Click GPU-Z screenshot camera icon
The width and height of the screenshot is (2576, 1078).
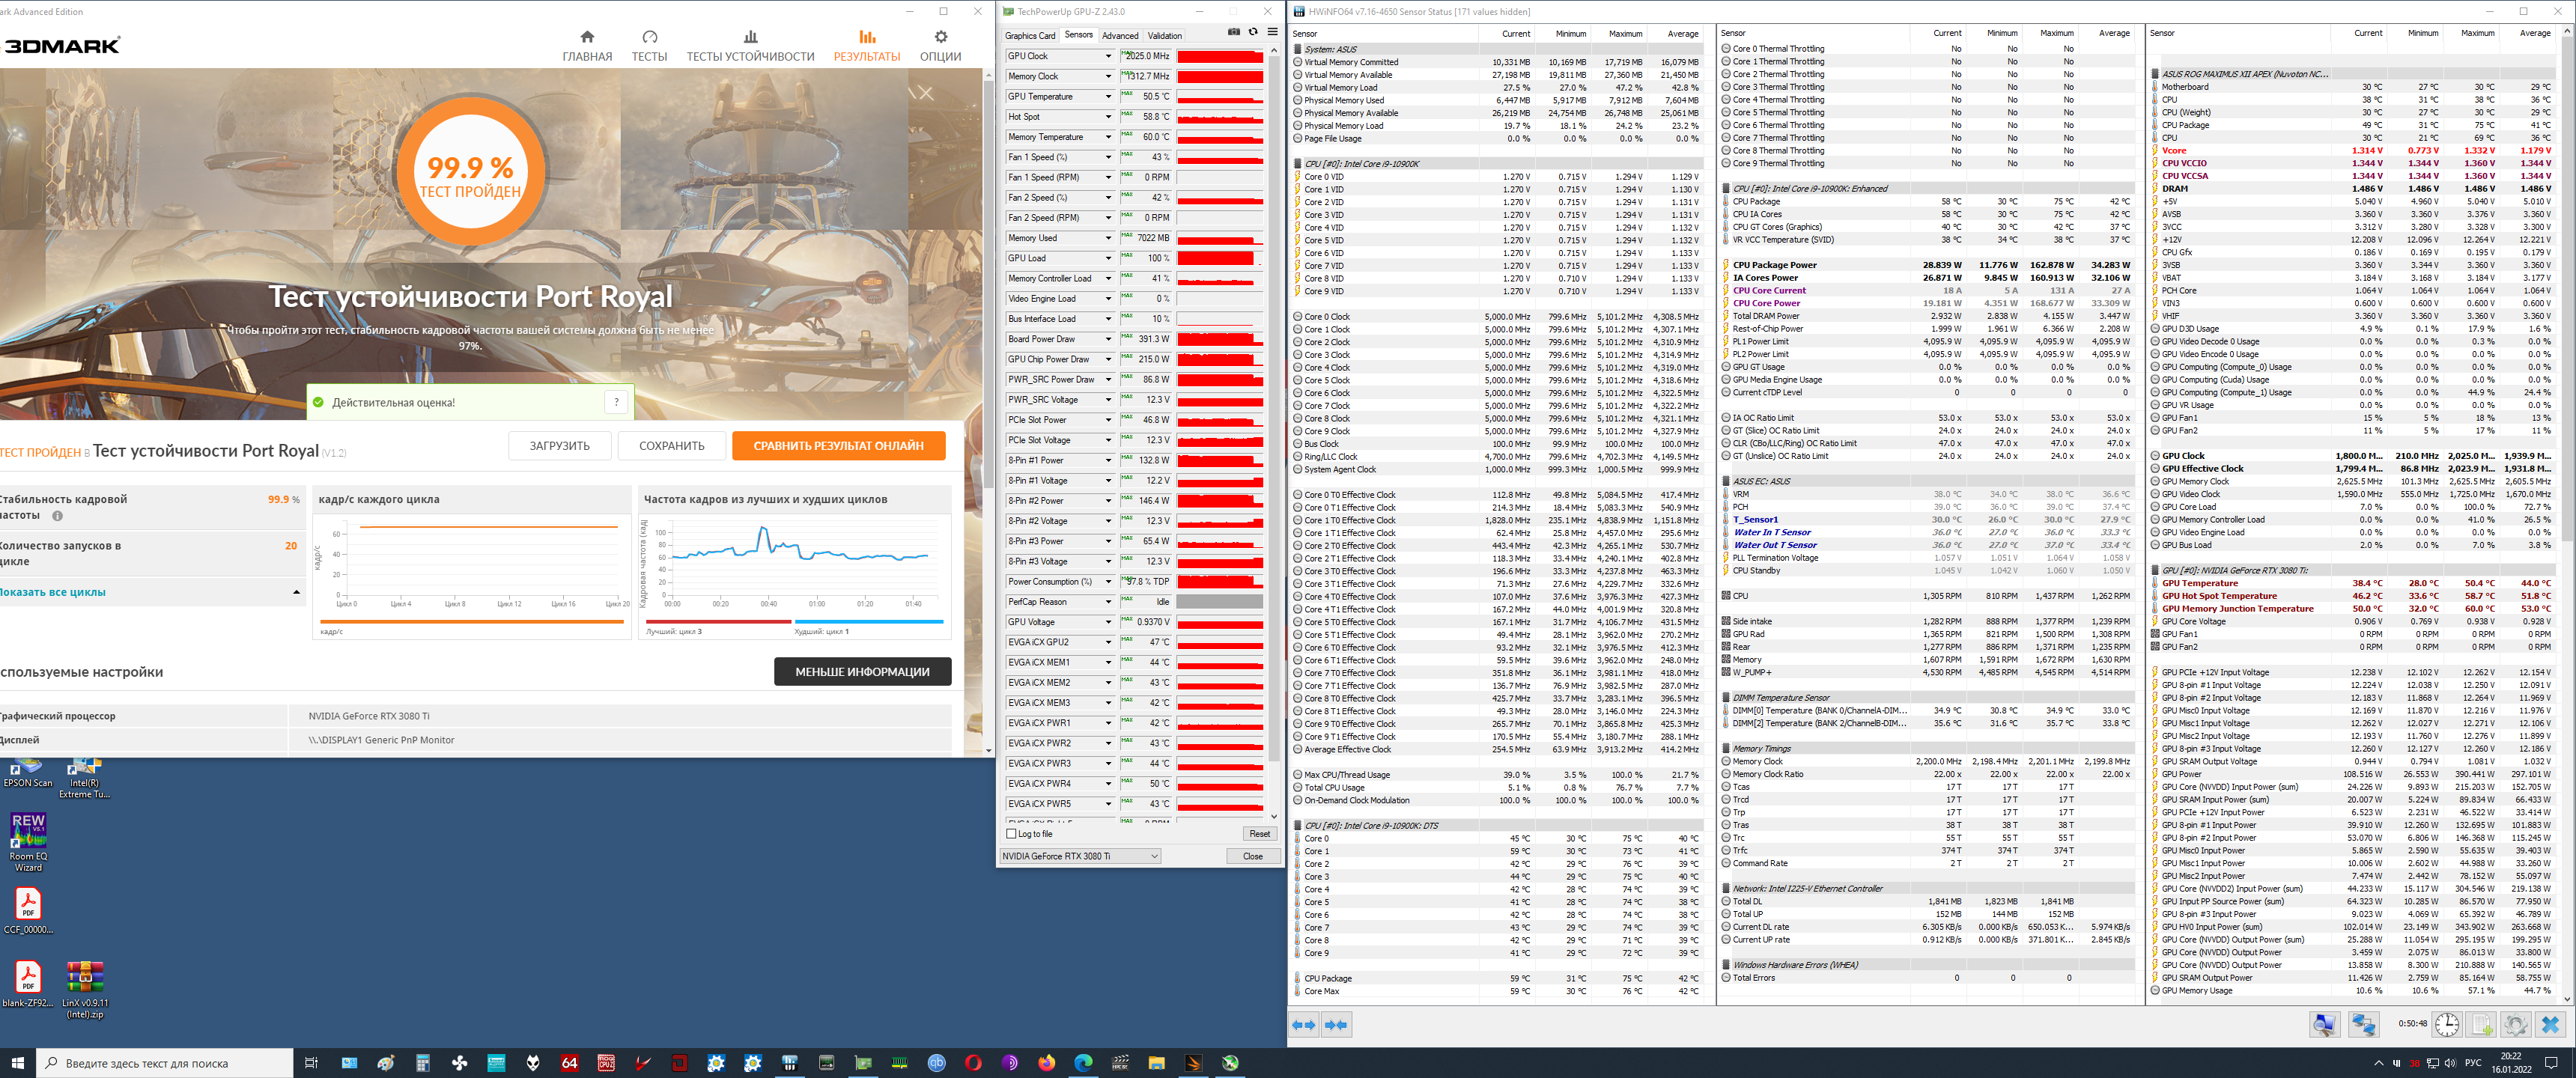(x=1234, y=32)
